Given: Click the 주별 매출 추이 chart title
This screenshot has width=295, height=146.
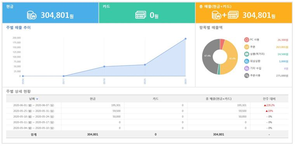Looking at the screenshot, I should (18, 28).
